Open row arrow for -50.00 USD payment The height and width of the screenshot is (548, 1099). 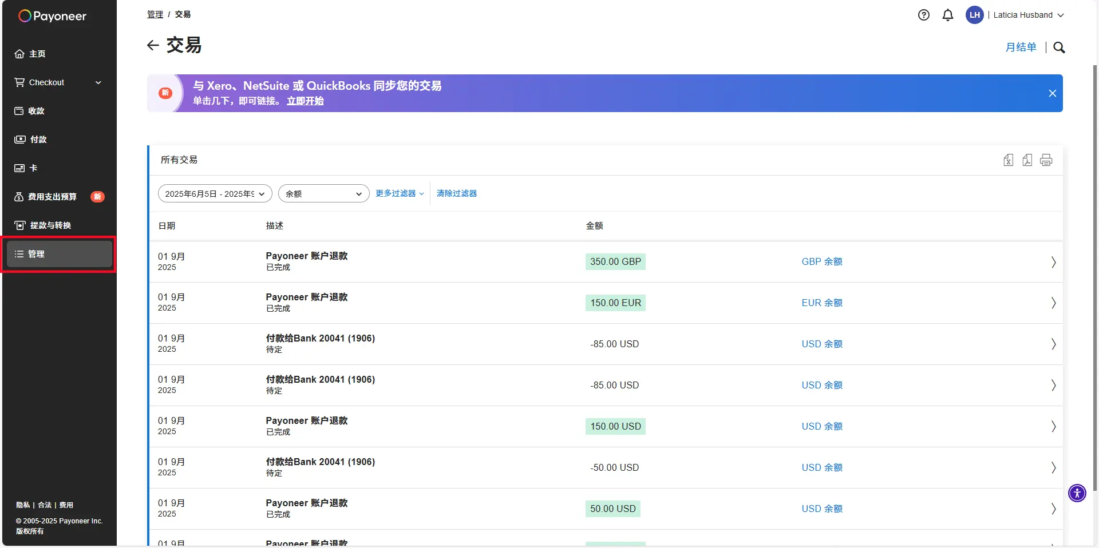pos(1053,468)
